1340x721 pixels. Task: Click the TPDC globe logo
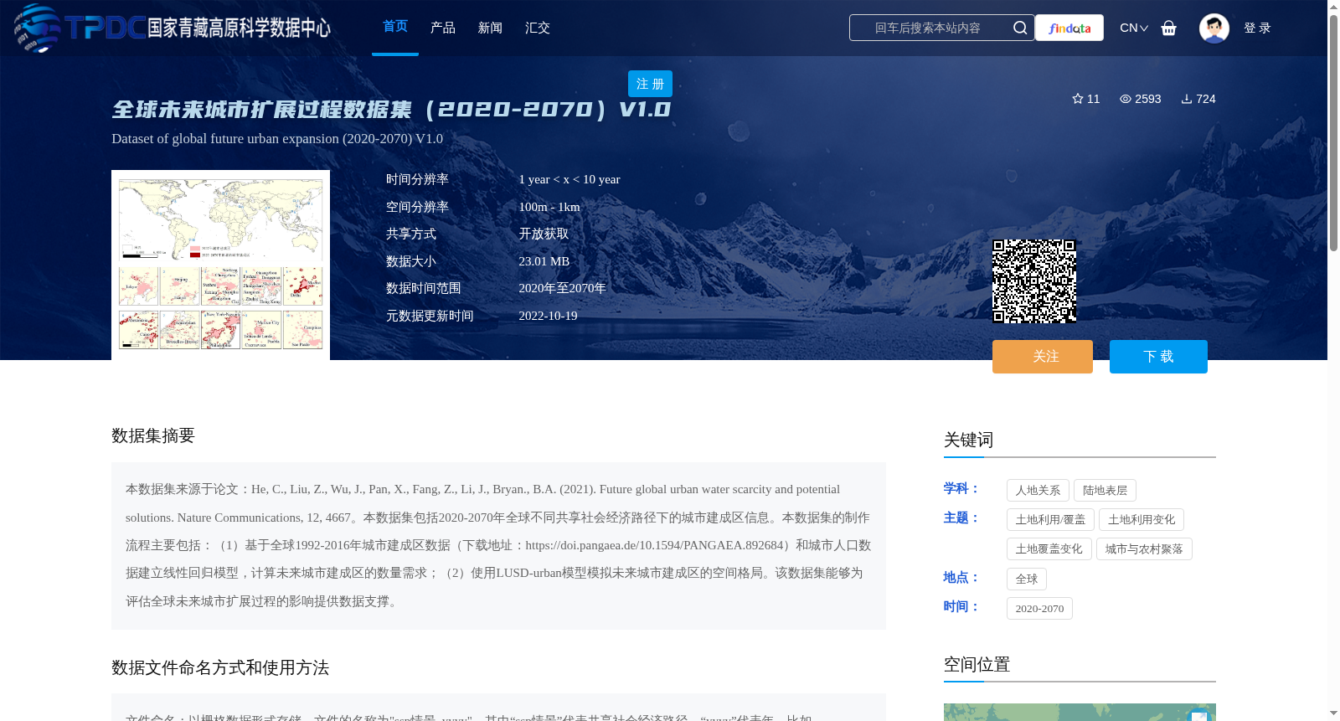coord(38,28)
